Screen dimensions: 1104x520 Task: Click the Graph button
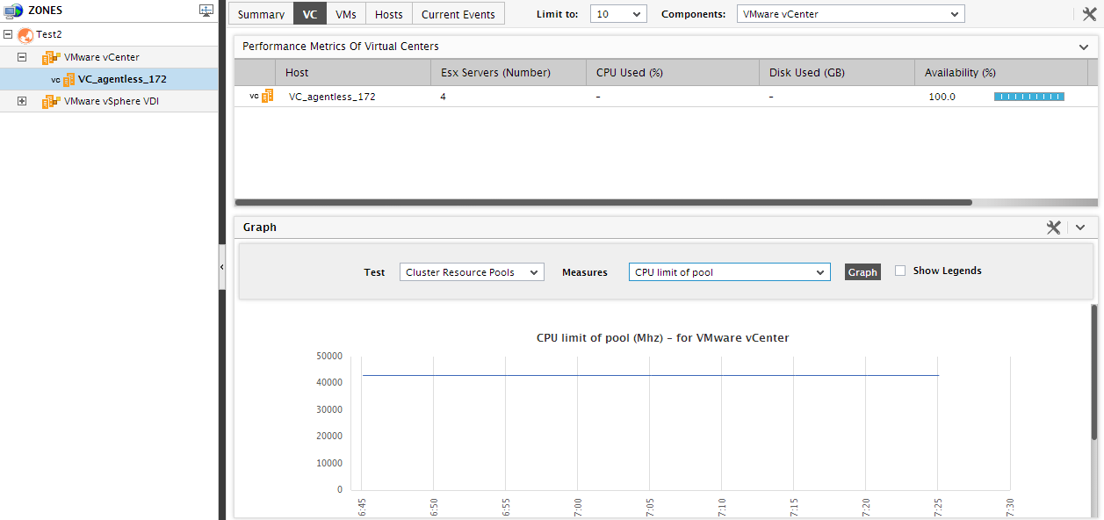[862, 272]
